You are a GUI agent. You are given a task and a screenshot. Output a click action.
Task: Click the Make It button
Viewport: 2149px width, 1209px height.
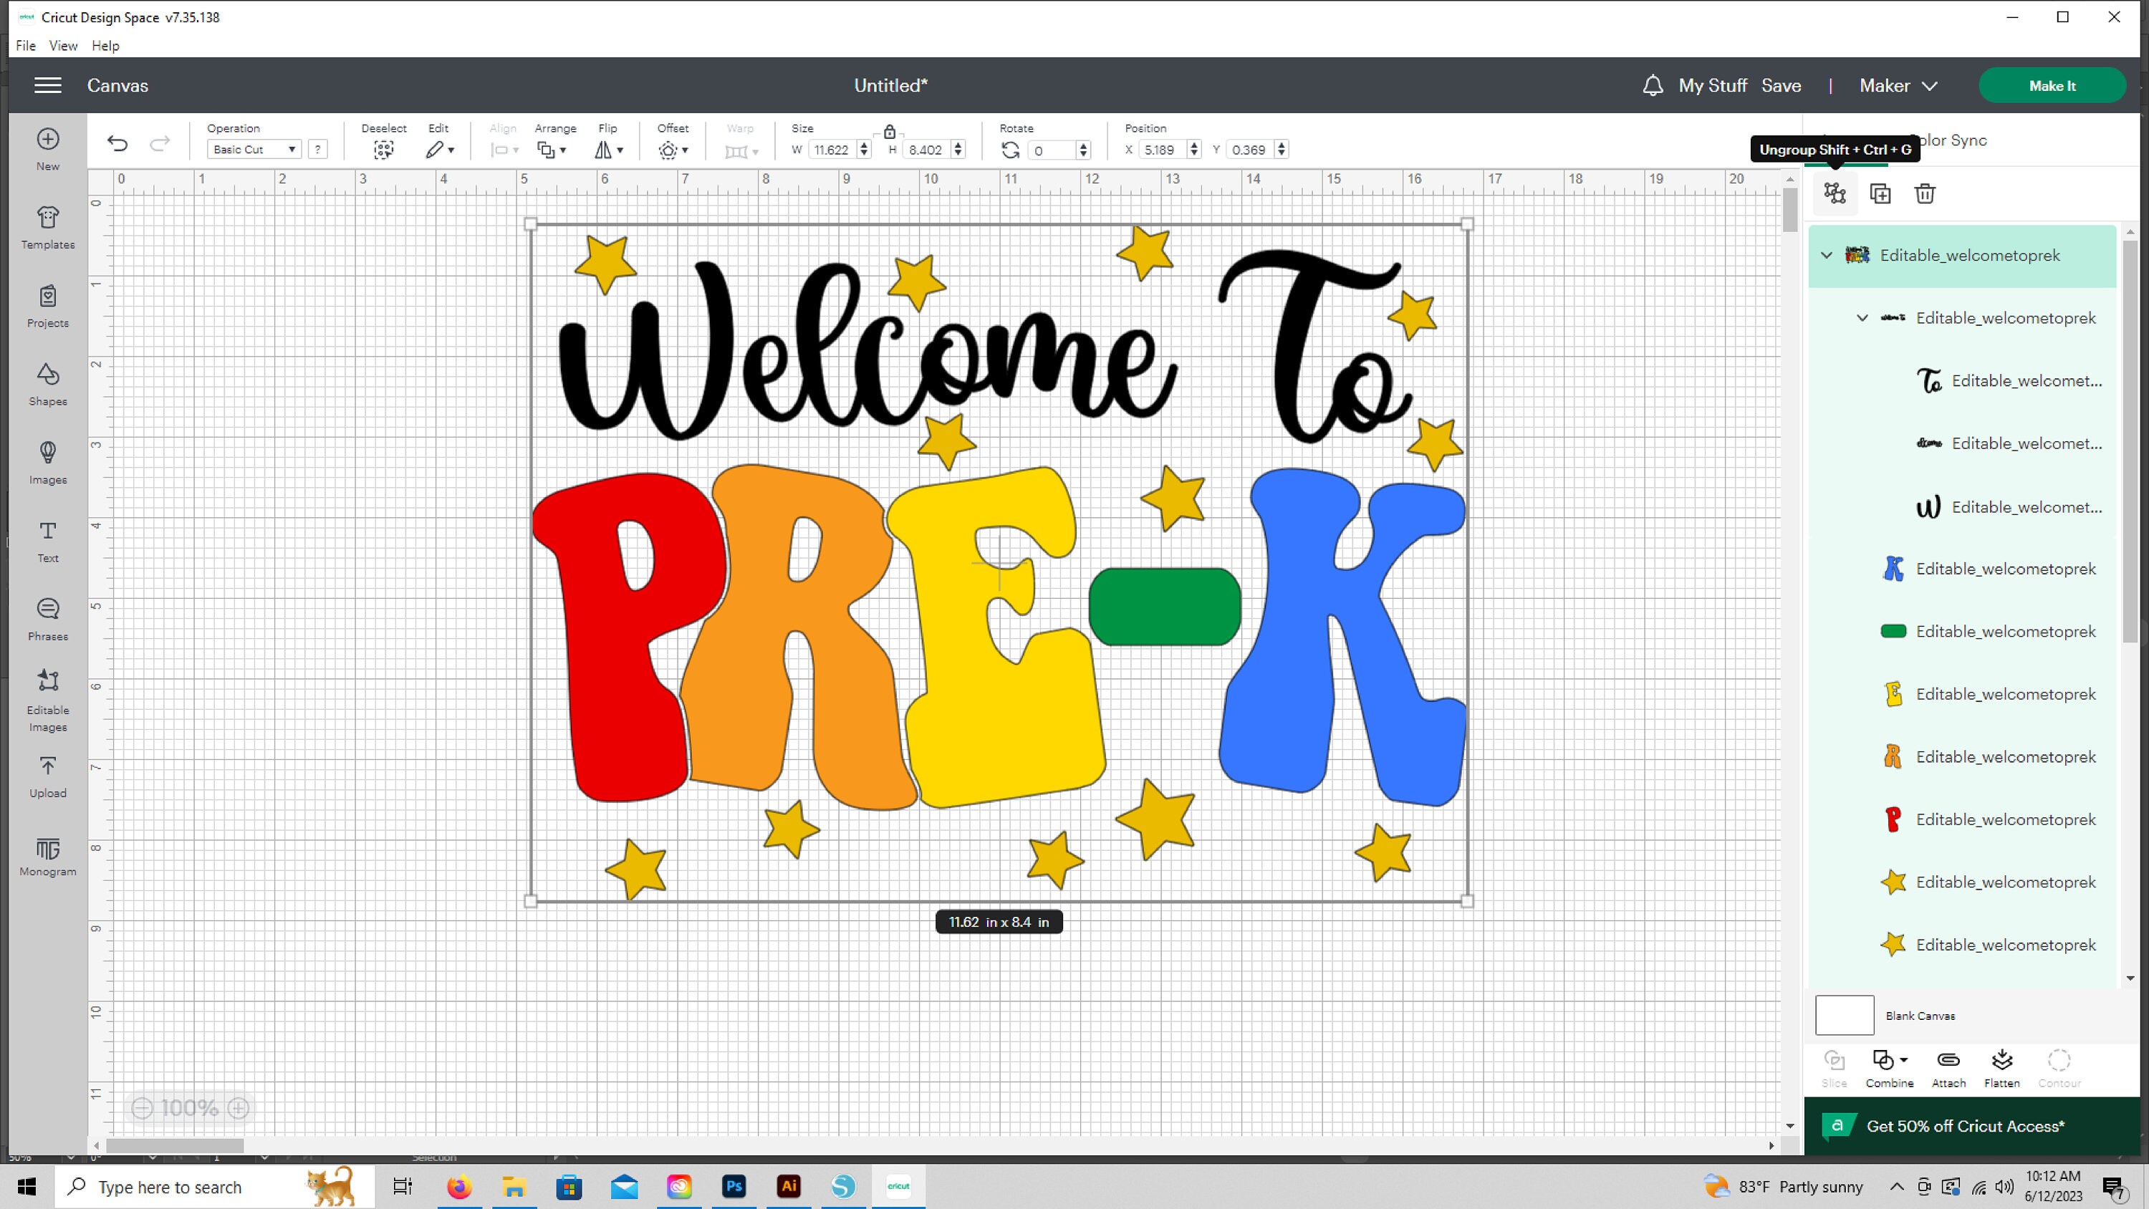[x=2052, y=85]
